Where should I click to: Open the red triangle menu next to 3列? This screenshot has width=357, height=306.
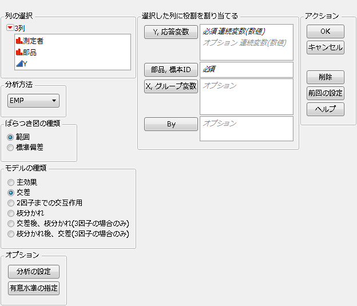pyautogui.click(x=10, y=27)
